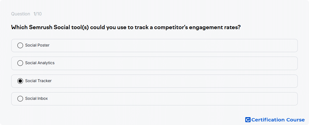Select the Social Inbox radio button
The image size is (309, 125).
(20, 99)
